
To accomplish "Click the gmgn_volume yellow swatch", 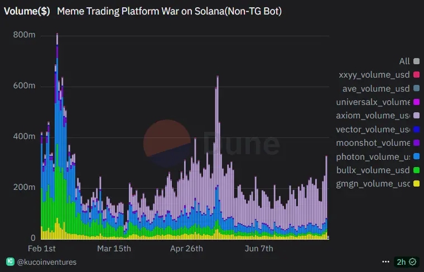I will tap(416, 184).
